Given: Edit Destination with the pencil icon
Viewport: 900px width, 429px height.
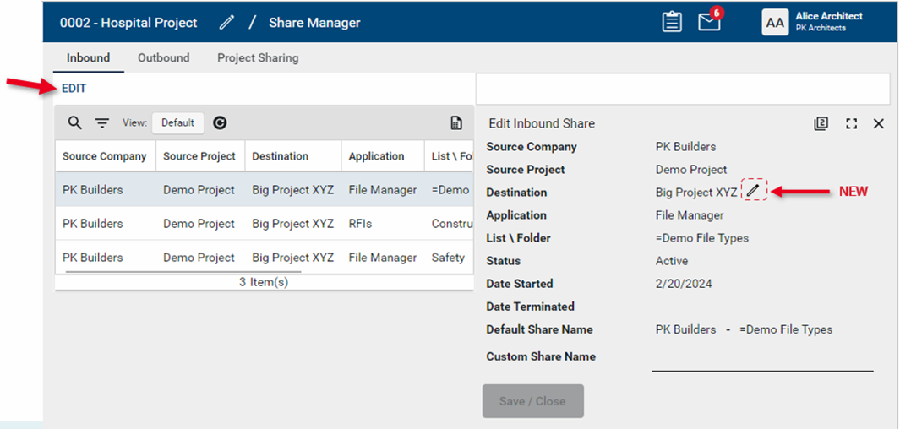Looking at the screenshot, I should point(753,191).
